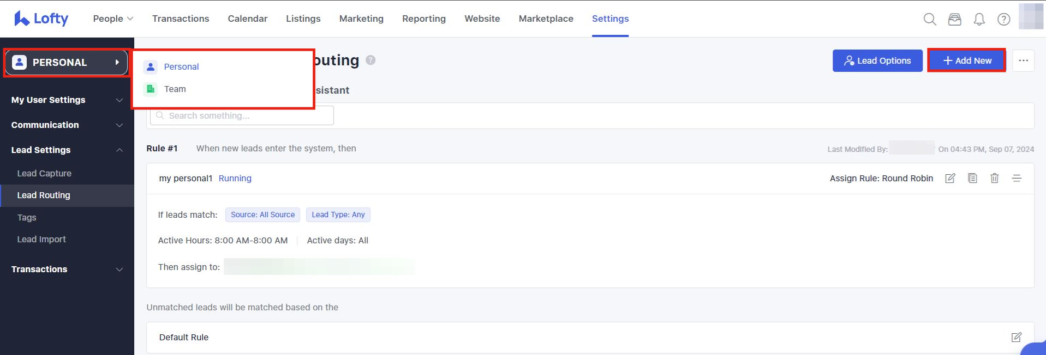Click the Add New button
Screen dimensions: 1046x355
(967, 61)
